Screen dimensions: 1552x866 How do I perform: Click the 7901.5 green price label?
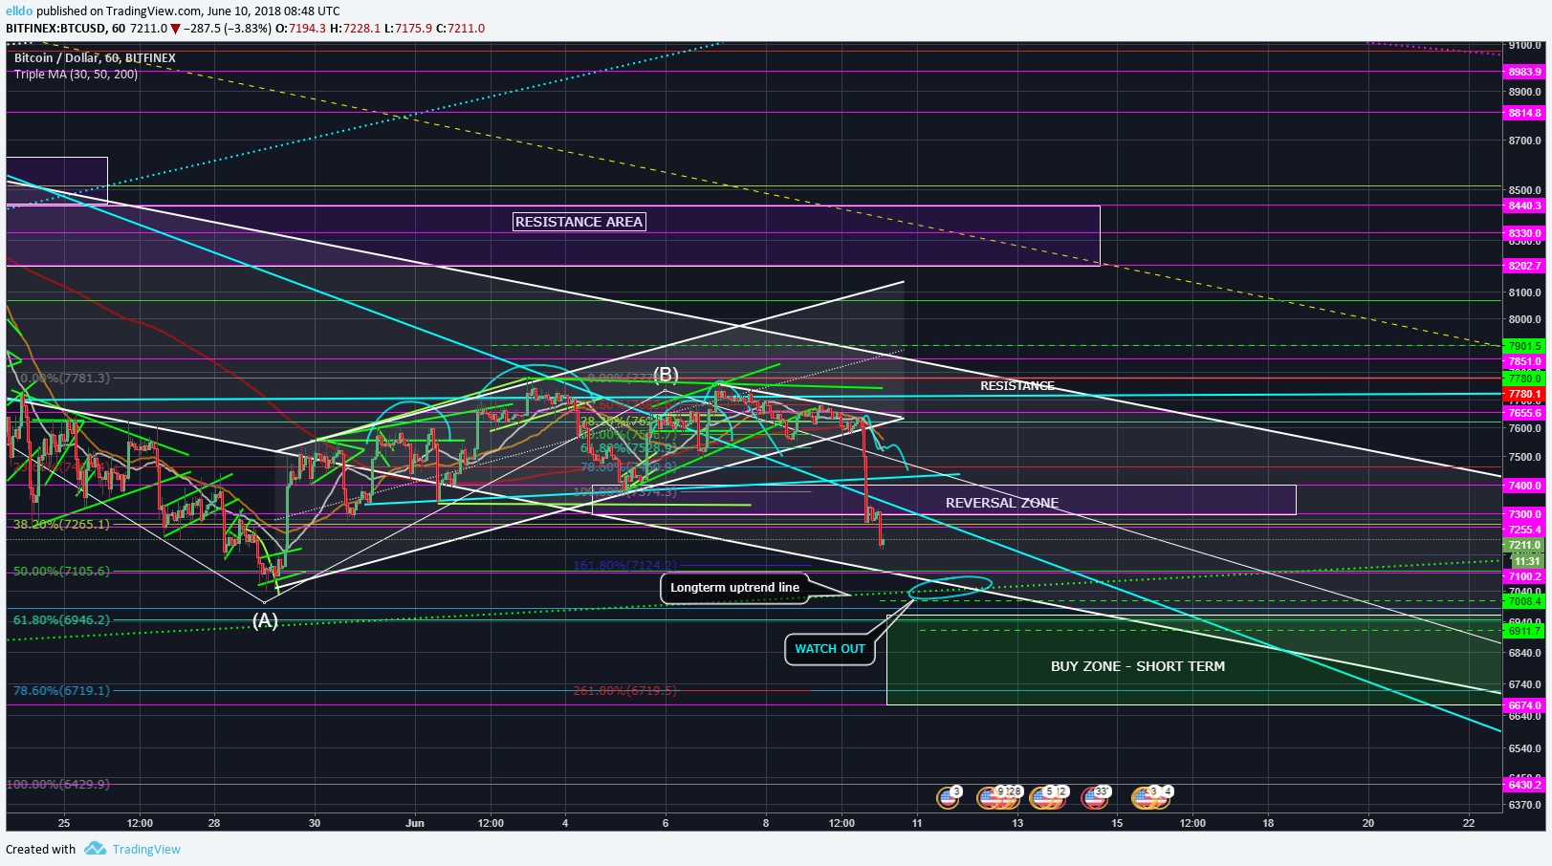click(1524, 346)
